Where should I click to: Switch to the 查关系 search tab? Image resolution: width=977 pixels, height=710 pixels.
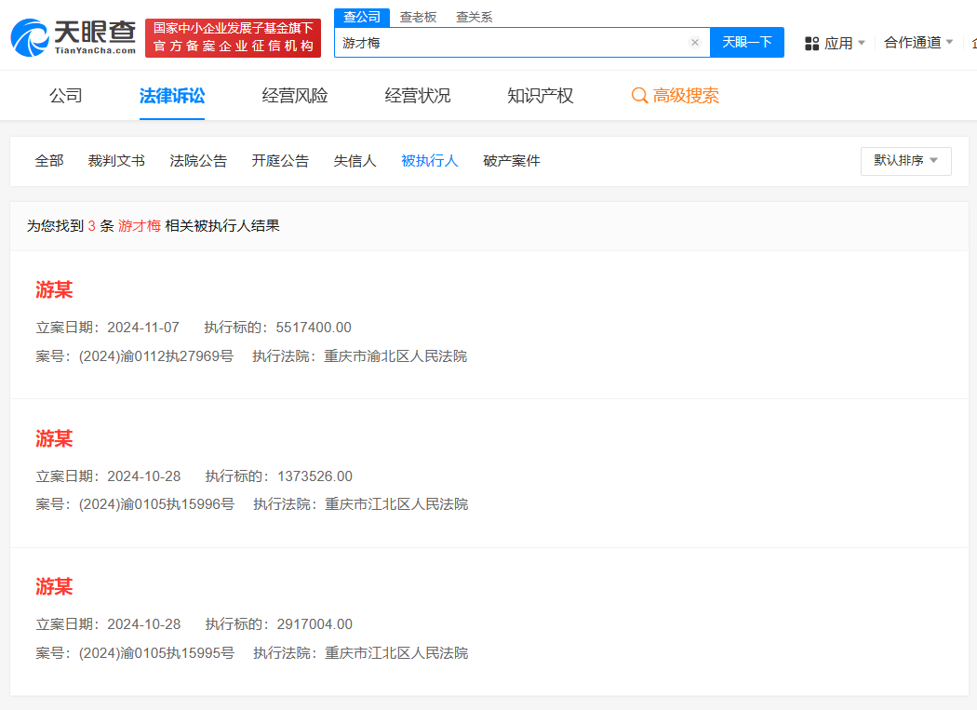point(474,18)
